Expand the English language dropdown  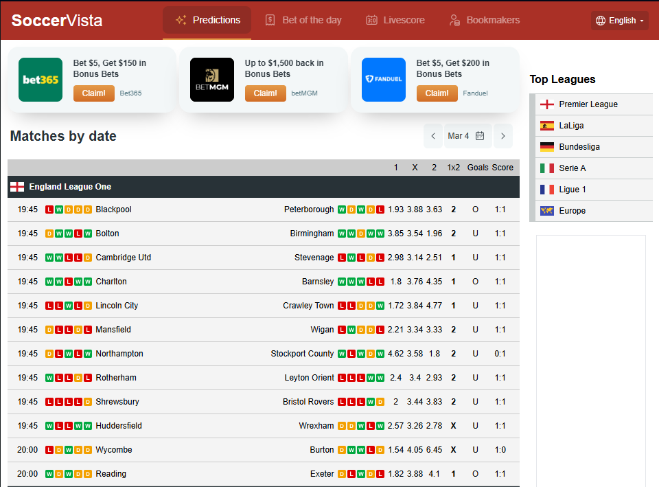[x=620, y=21]
